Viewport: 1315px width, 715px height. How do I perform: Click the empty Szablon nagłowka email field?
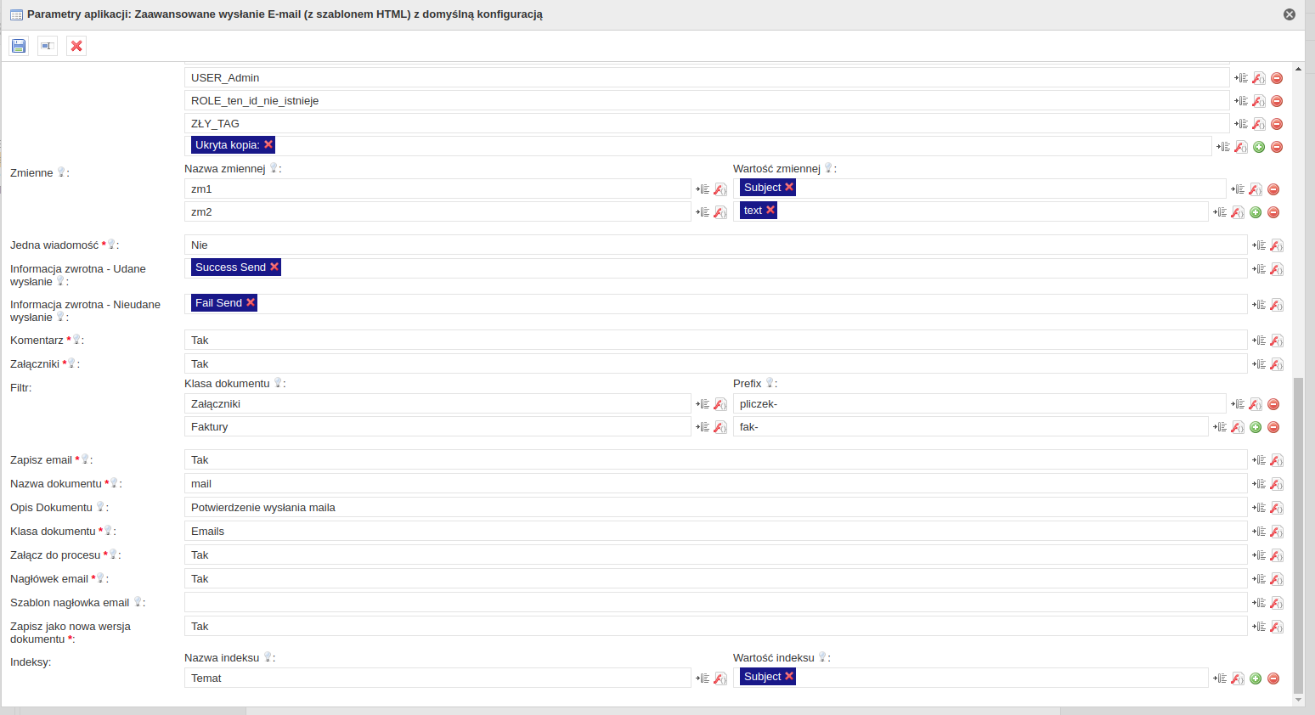tap(715, 603)
